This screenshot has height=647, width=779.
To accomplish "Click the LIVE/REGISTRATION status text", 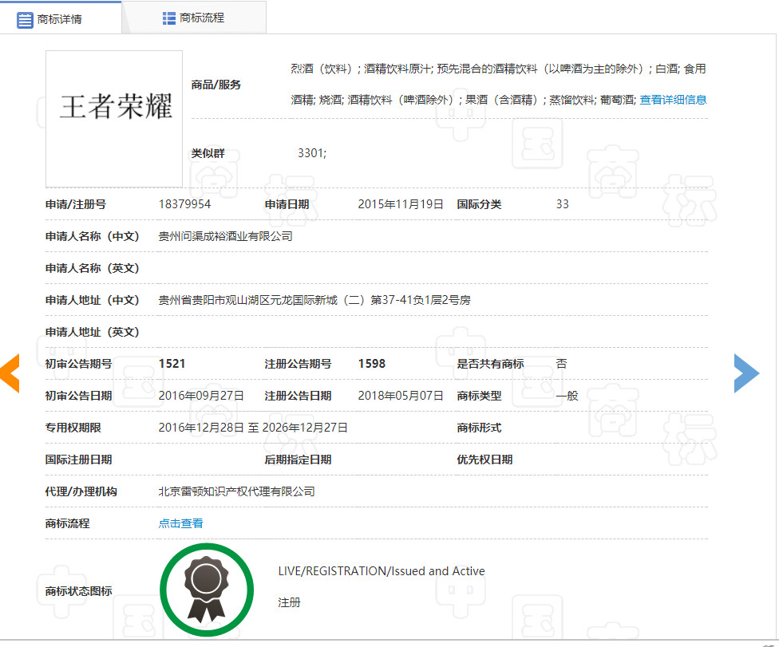I will [x=381, y=571].
